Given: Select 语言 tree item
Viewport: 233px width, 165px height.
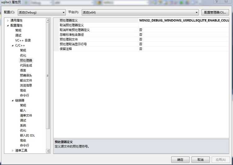Looking at the screenshot, I should tap(23, 70).
